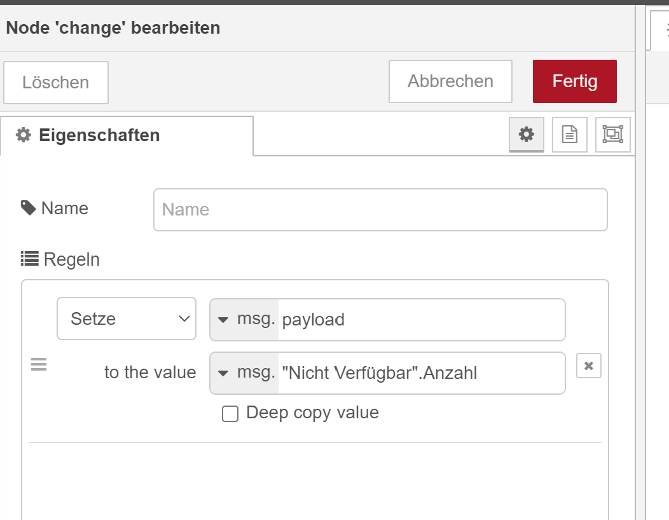669x520 pixels.
Task: Edit the payload property field
Action: 421,320
